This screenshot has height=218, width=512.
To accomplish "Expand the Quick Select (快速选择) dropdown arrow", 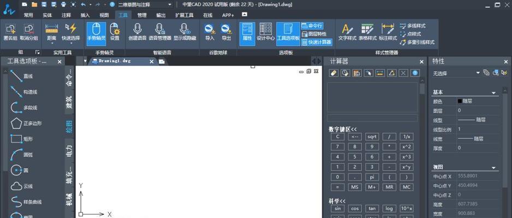I will point(71,43).
